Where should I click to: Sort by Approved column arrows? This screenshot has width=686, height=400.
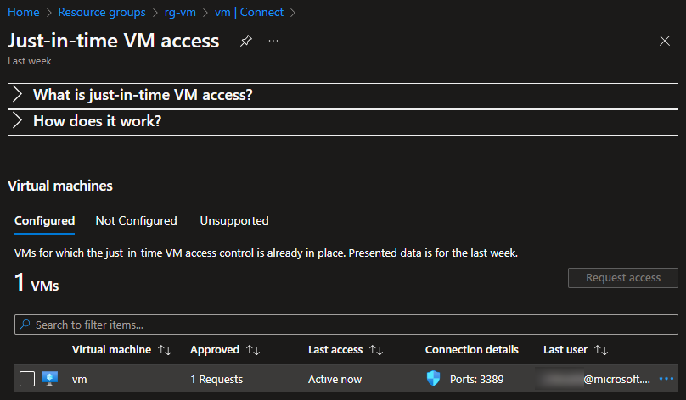point(253,350)
